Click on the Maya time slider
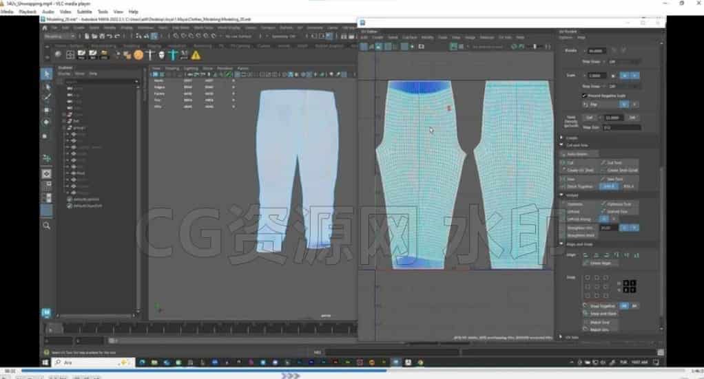The height and width of the screenshot is (379, 704). point(200,329)
